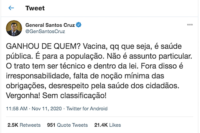This screenshot has height=133, width=200.
Task: Click the General Santos Cruz display name
Action: click(50, 25)
